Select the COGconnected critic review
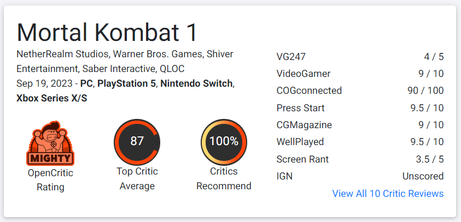This screenshot has height=222, width=461. [360, 91]
